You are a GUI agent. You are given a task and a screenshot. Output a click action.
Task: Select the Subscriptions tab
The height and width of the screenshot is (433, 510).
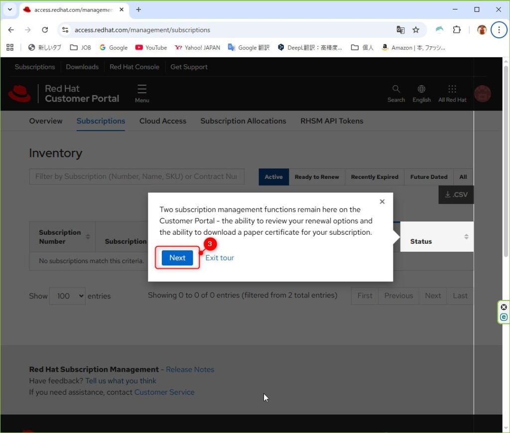click(x=101, y=121)
